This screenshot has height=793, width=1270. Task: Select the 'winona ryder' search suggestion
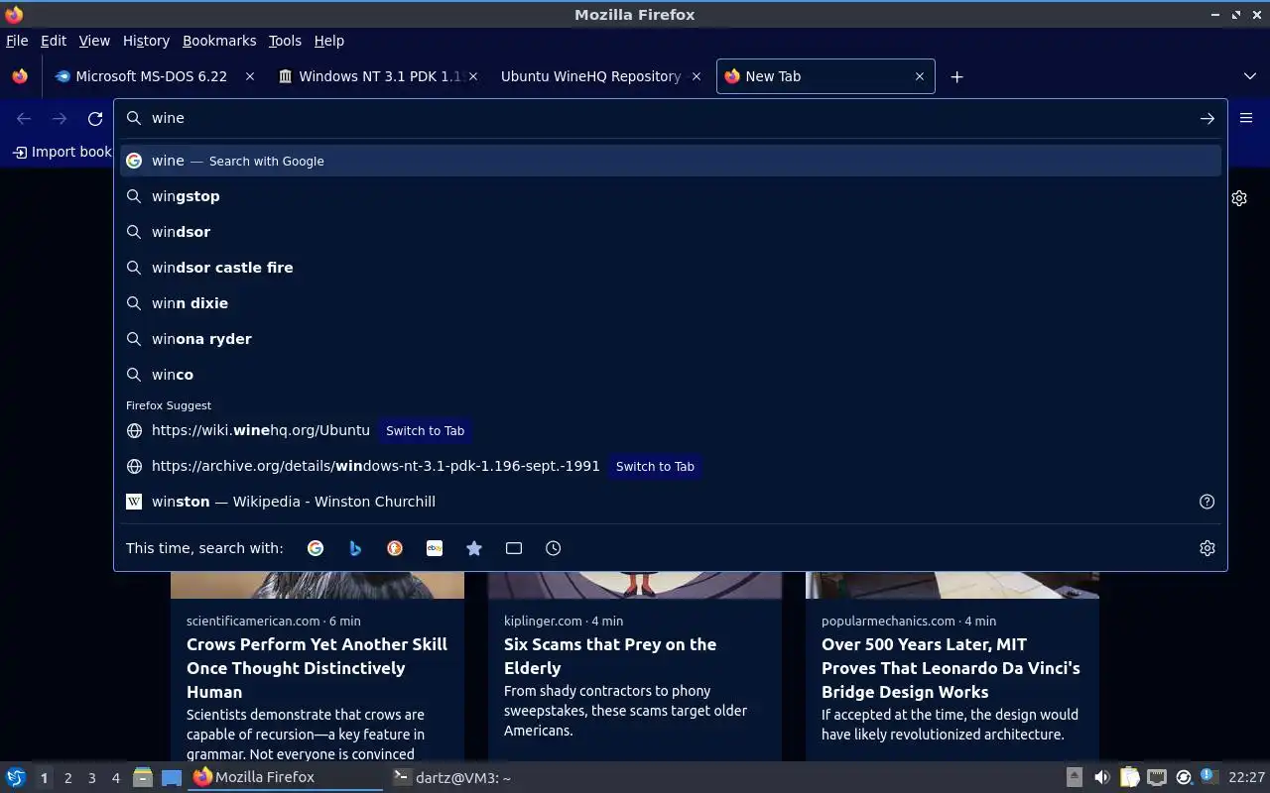pos(670,339)
